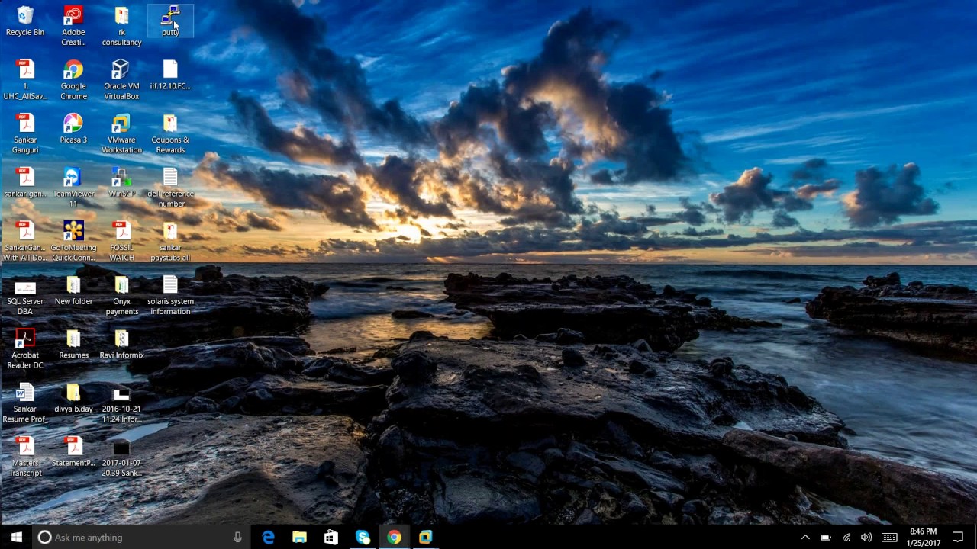Image resolution: width=977 pixels, height=549 pixels.
Task: Select the New folder icon
Action: point(73,291)
